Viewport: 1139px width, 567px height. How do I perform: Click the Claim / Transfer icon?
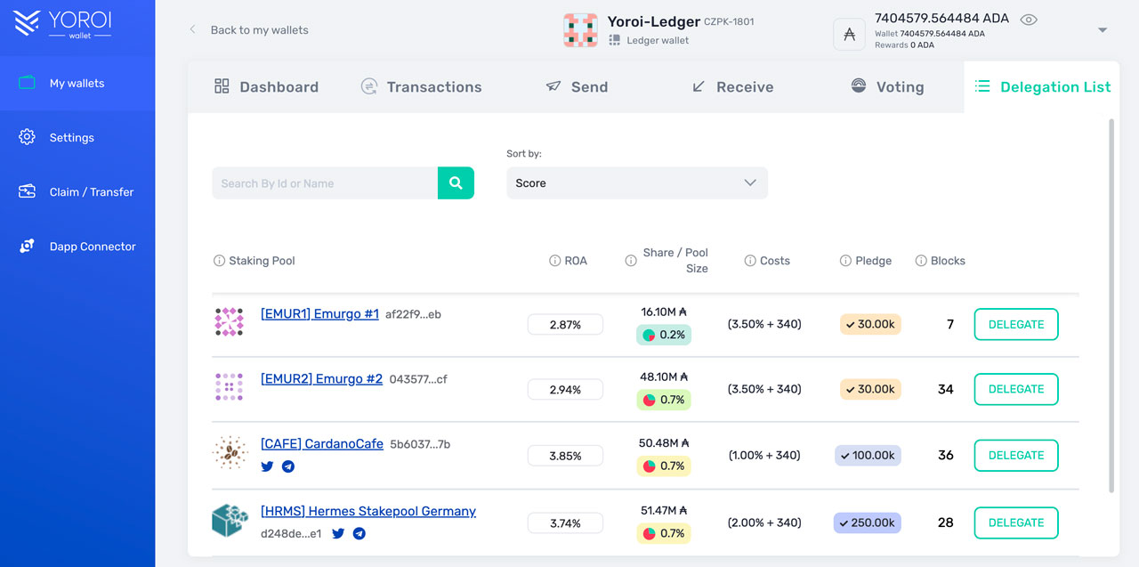tap(27, 191)
